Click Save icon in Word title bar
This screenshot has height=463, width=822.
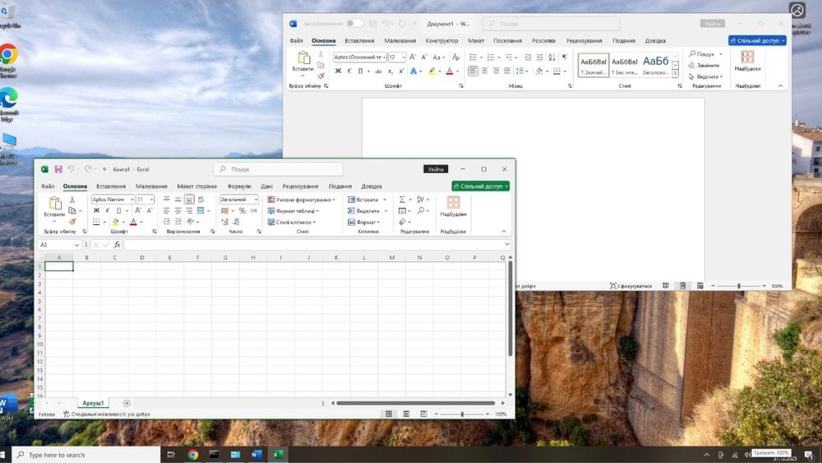(x=372, y=24)
